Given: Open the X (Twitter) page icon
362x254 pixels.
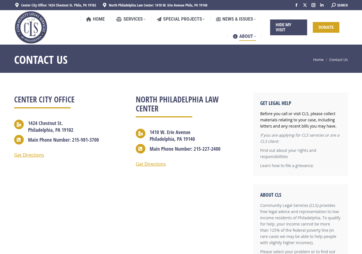Looking at the screenshot, I should [x=305, y=5].
